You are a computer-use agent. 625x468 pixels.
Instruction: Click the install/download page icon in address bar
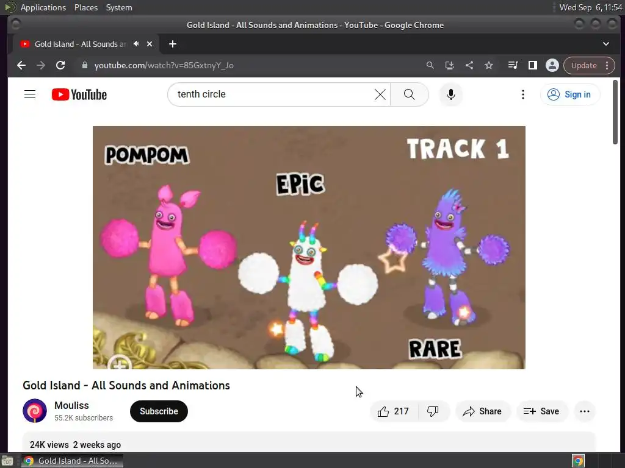(x=450, y=65)
